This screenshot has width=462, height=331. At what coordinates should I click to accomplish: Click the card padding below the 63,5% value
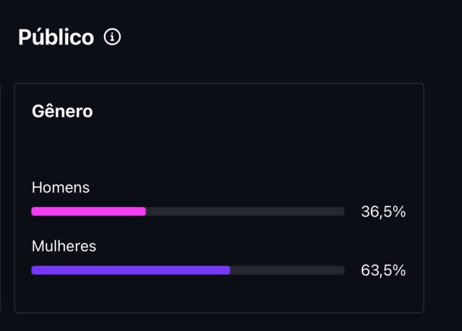coord(383,295)
